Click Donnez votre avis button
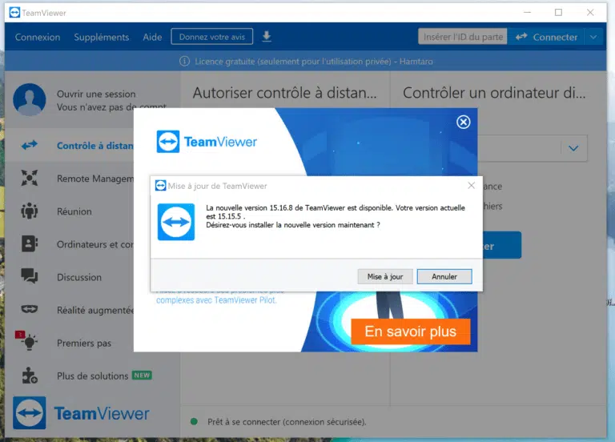This screenshot has width=615, height=442. point(211,37)
